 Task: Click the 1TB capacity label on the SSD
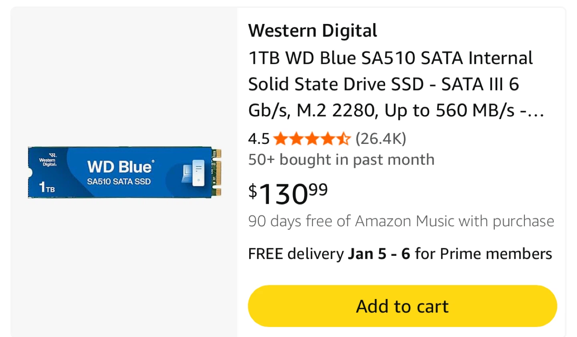[x=47, y=187]
